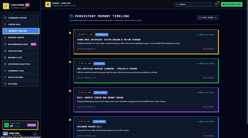248x138 pixels.
Task: Click the +8 DNA Score Shift label
Action: tap(206, 93)
